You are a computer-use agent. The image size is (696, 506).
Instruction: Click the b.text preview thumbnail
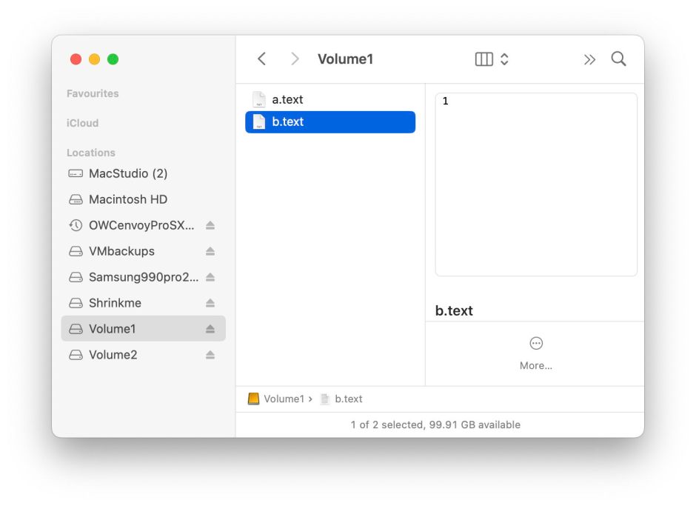point(536,184)
